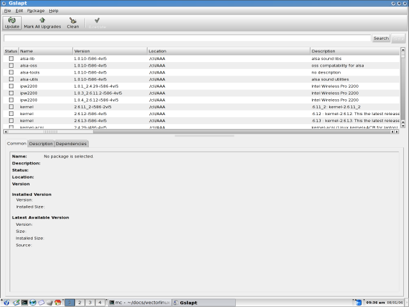This screenshot has height=307, width=409.
Task: Toggle the alsa-oss status checkbox
Action: (x=11, y=65)
